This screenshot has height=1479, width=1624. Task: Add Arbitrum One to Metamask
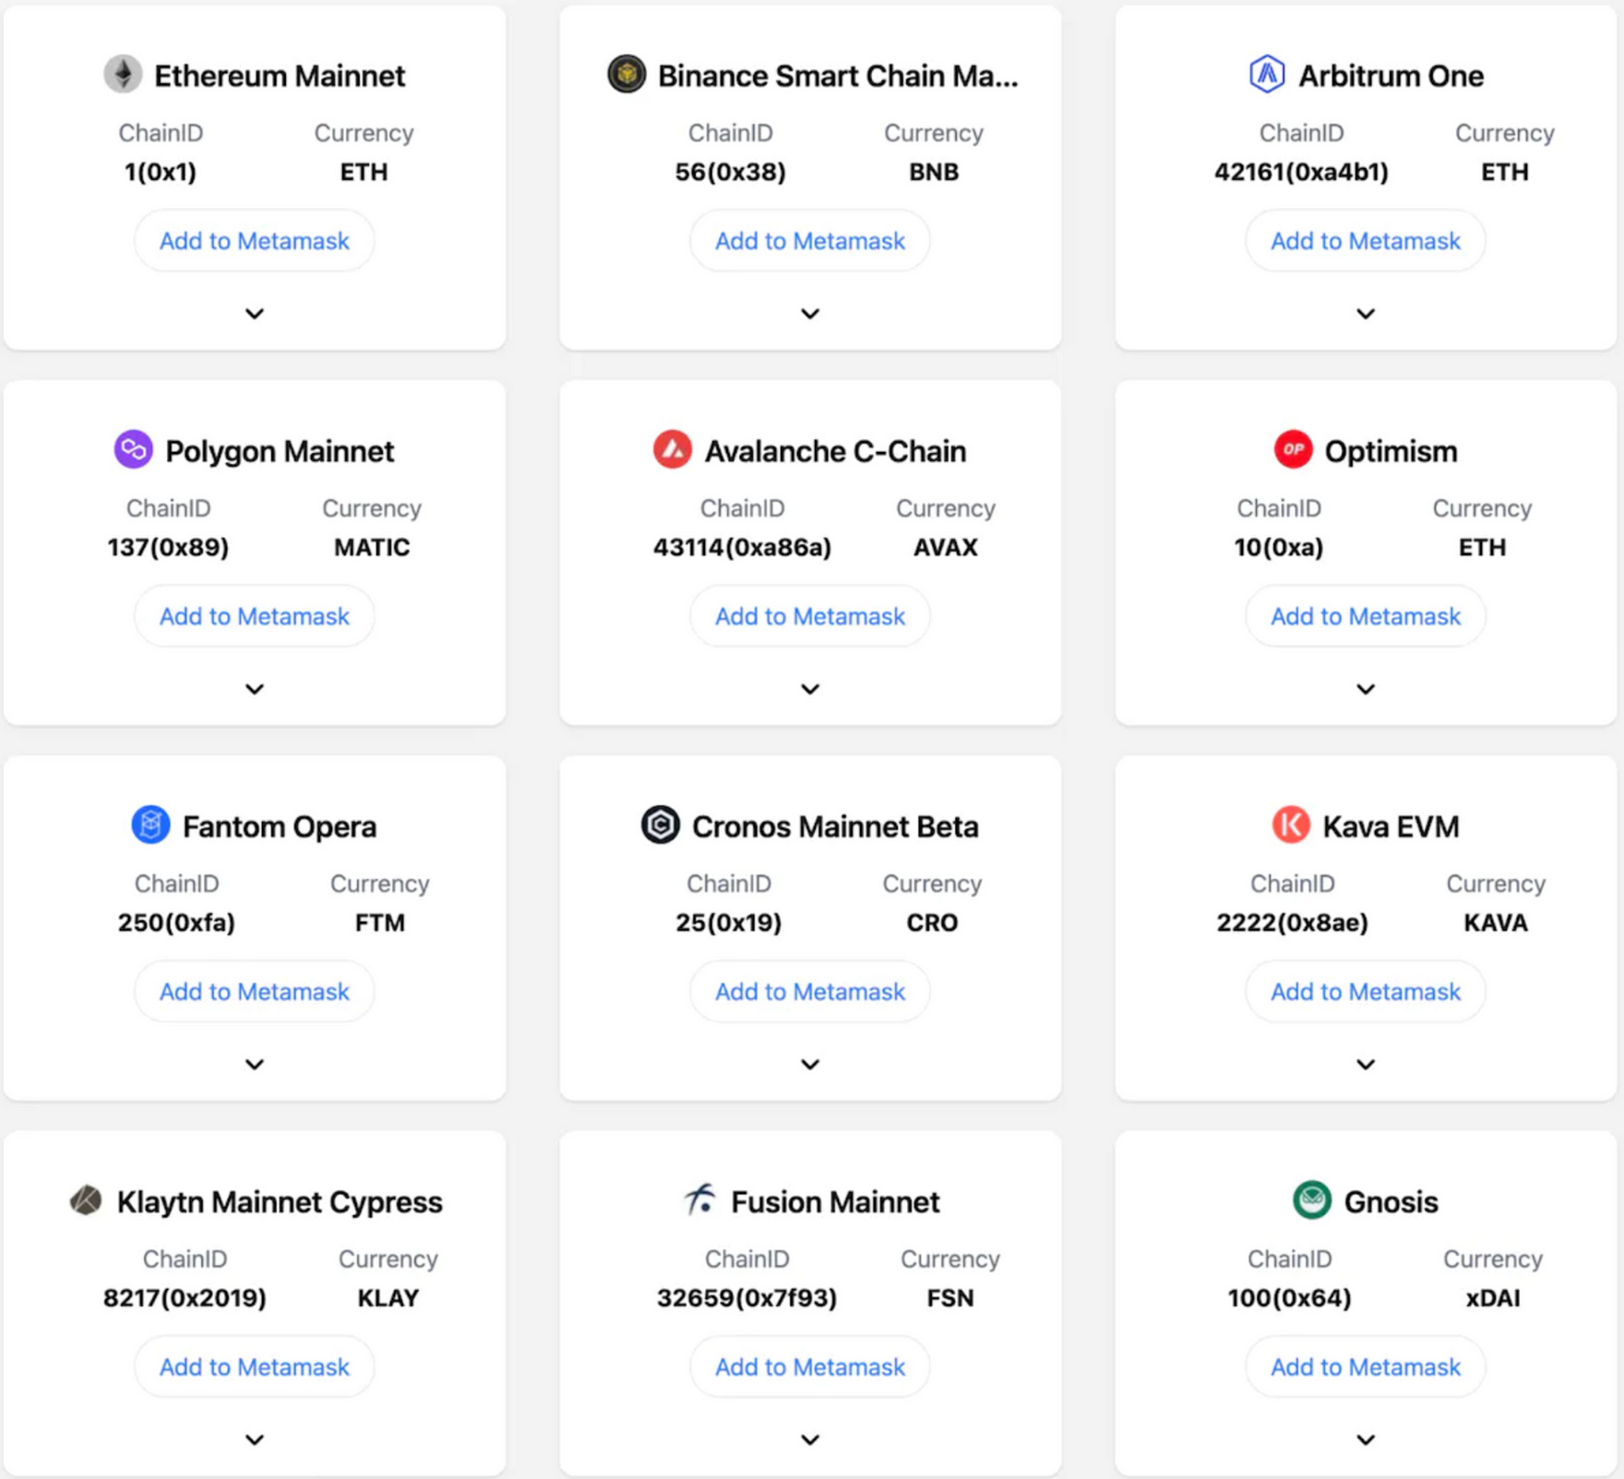pos(1366,241)
